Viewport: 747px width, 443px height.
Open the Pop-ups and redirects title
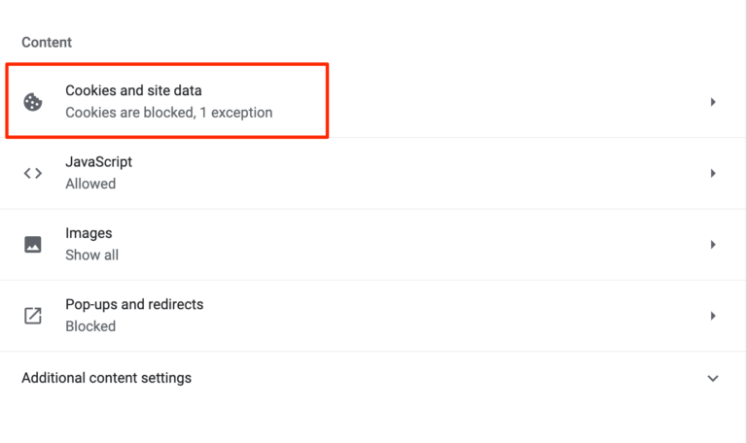(x=134, y=304)
